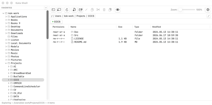212x105 pixels.
Task: Sort by Modified column header
Action: (x=156, y=27)
